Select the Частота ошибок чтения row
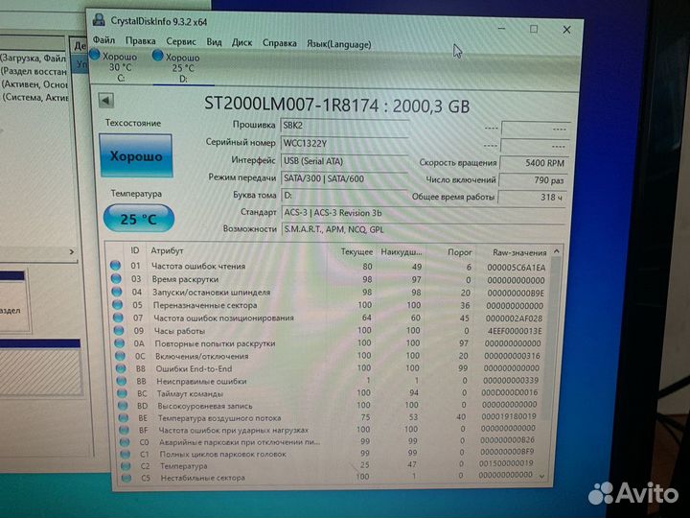This screenshot has height=518, width=690. (329, 267)
